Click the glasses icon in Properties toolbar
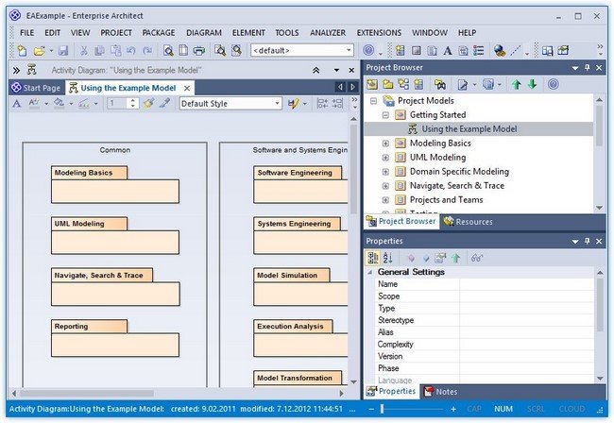 click(x=476, y=258)
